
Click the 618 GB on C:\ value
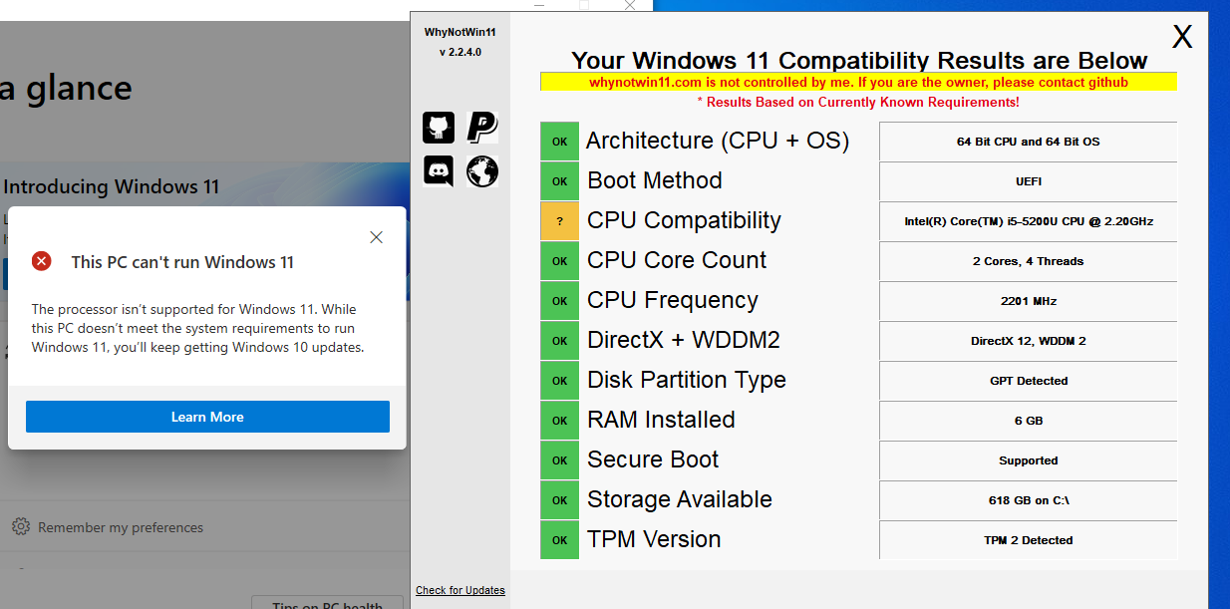pyautogui.click(x=1029, y=500)
